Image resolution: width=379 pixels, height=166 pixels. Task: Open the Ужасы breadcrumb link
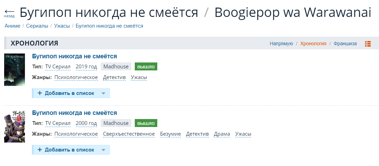click(x=62, y=26)
